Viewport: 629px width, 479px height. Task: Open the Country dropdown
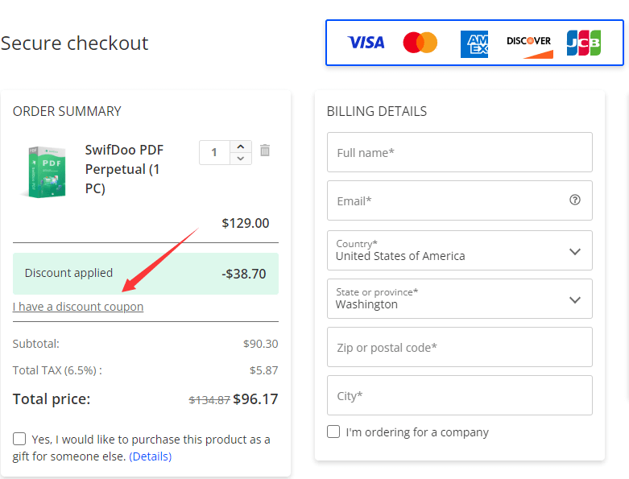pyautogui.click(x=459, y=250)
